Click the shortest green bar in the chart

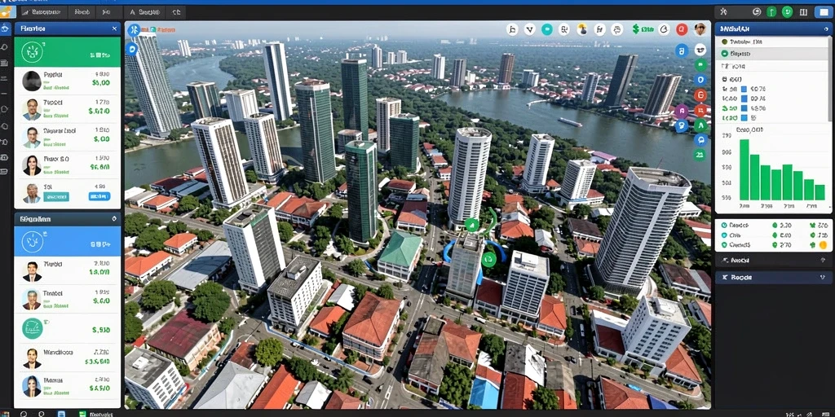(x=820, y=192)
